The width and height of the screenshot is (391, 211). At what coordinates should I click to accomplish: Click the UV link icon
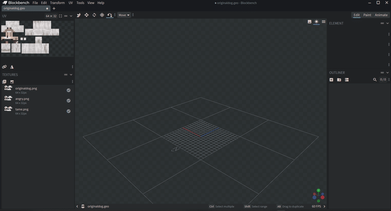[x=4, y=67]
